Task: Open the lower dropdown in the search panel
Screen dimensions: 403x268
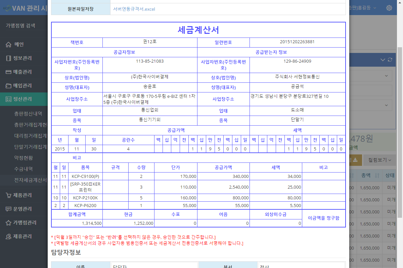Action: (x=371, y=105)
